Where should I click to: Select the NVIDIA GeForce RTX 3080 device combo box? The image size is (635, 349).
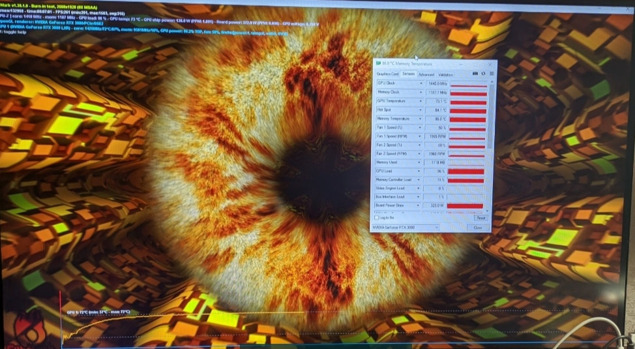pos(406,228)
